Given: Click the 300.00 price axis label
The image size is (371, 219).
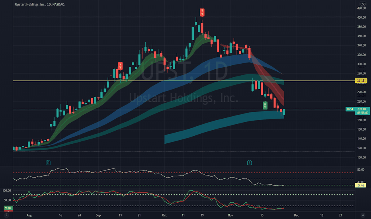Looking at the screenshot, I should (361, 64).
